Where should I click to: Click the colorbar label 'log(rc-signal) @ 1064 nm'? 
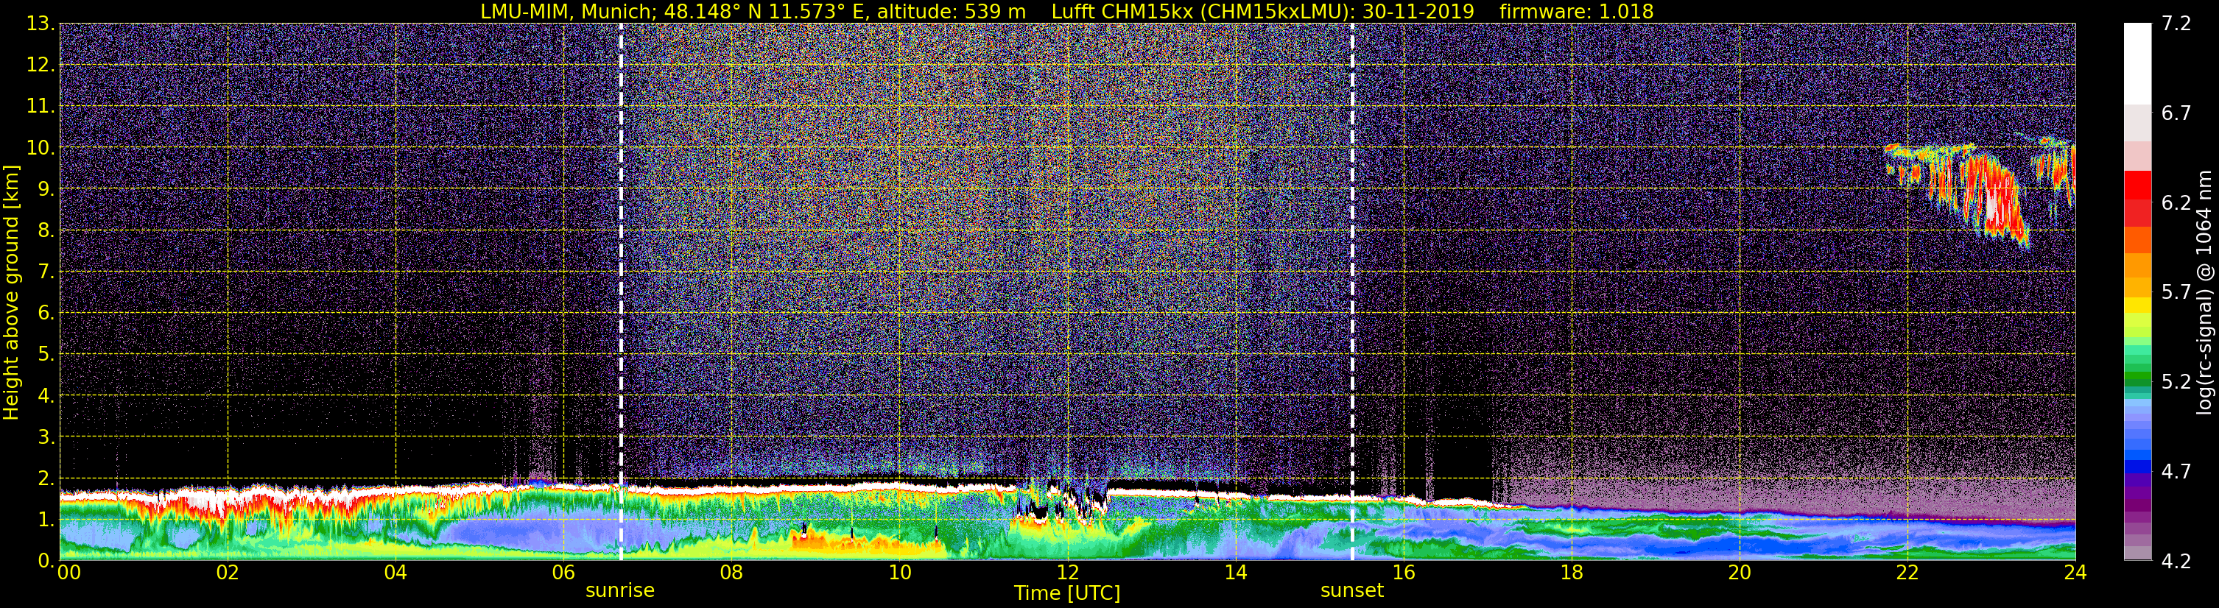(x=2204, y=293)
